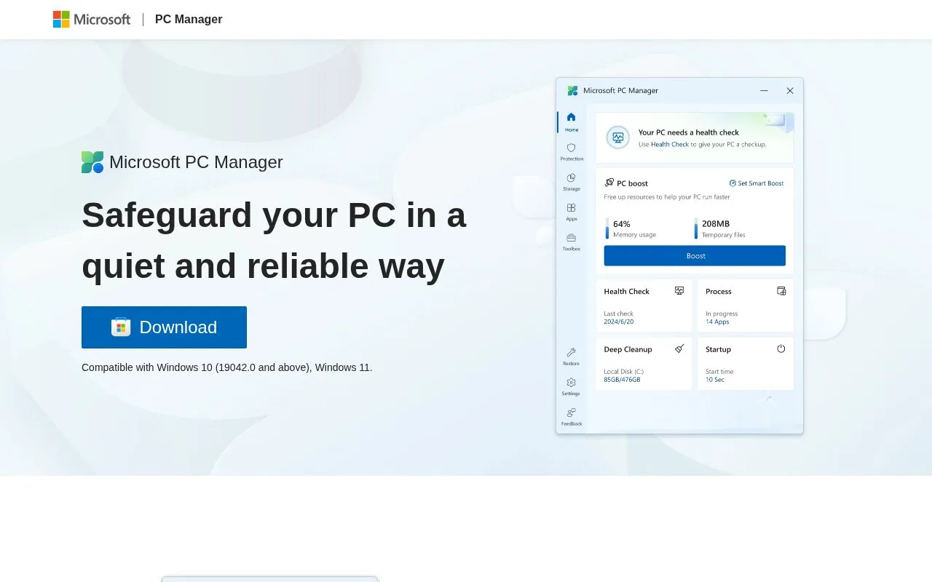
Task: Open the Storage icon in the sidebar
Action: 571,178
